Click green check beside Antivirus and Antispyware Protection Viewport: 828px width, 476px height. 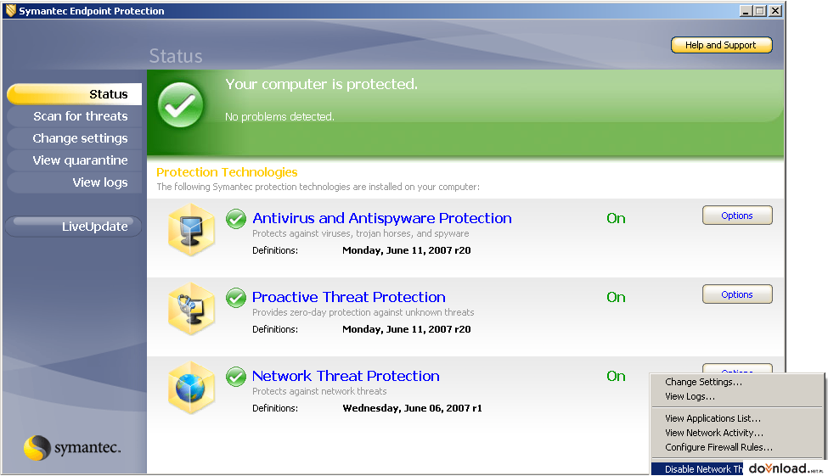[x=236, y=218]
